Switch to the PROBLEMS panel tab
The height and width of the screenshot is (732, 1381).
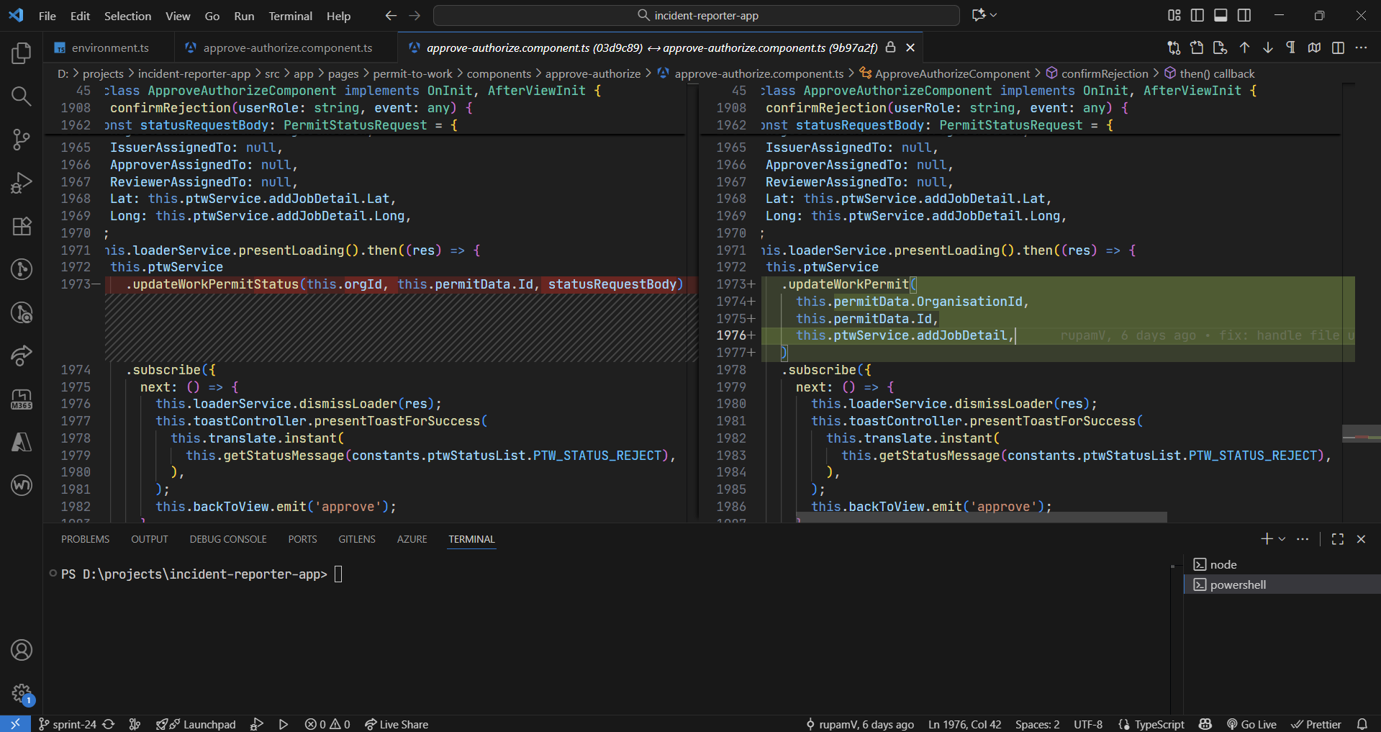85,539
